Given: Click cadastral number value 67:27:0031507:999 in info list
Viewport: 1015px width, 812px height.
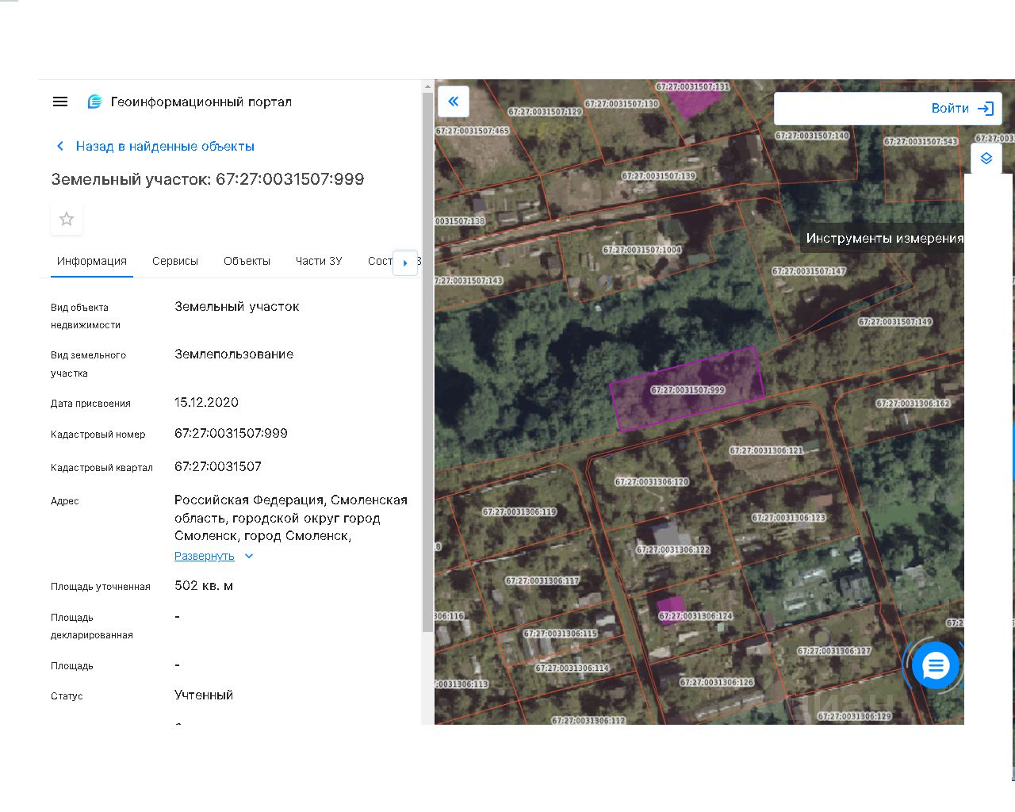Looking at the screenshot, I should pos(231,433).
